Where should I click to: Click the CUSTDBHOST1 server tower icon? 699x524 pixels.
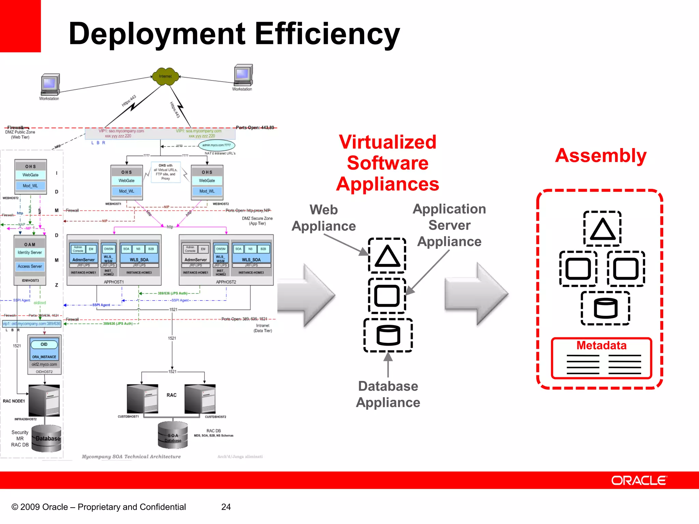click(x=143, y=399)
